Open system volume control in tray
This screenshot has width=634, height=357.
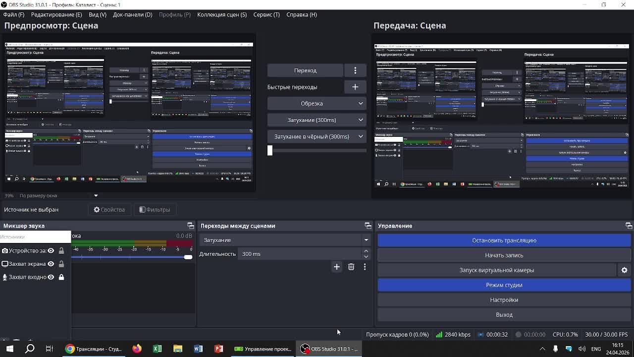click(582, 349)
